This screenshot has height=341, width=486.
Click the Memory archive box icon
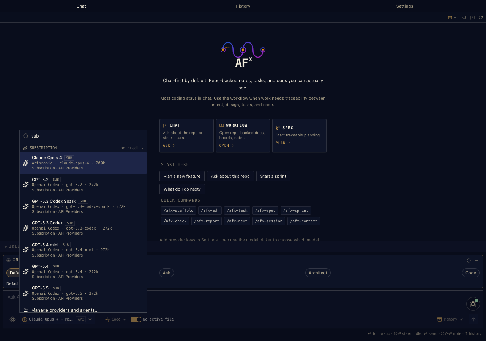pos(440,319)
